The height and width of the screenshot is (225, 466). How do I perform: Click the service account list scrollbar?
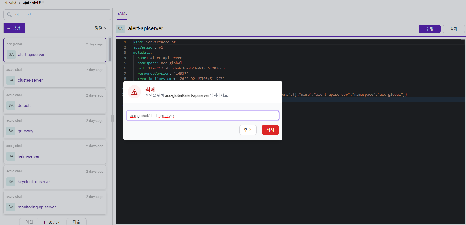point(110,50)
